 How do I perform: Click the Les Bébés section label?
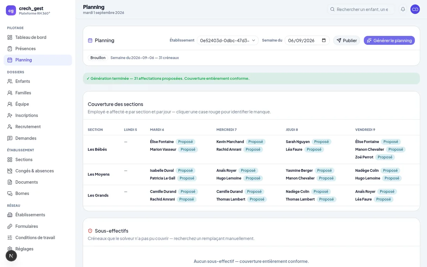(x=97, y=150)
